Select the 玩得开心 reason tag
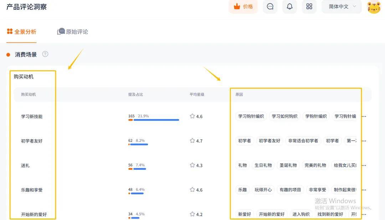385x220 pixels. 263,190
